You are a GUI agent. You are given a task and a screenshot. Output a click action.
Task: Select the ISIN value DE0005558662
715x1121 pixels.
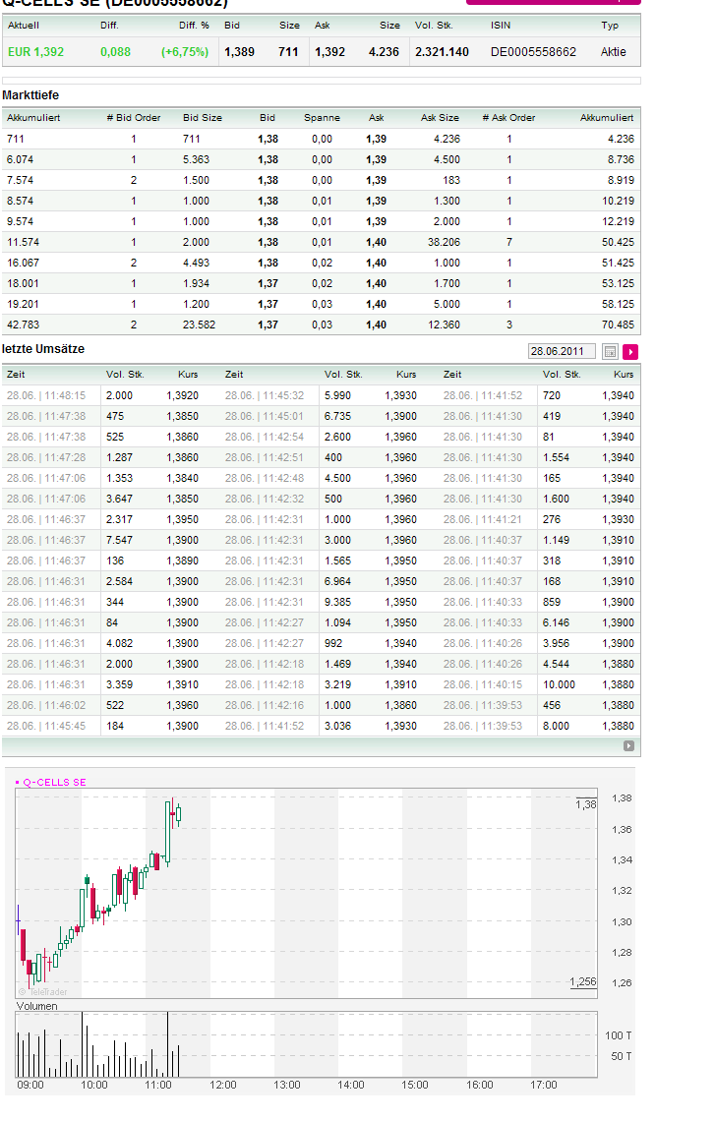click(533, 52)
